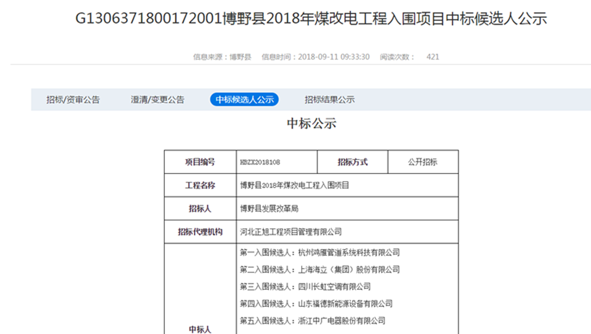Click the 招标人 label cell
This screenshot has height=334, width=591.
[x=200, y=209]
